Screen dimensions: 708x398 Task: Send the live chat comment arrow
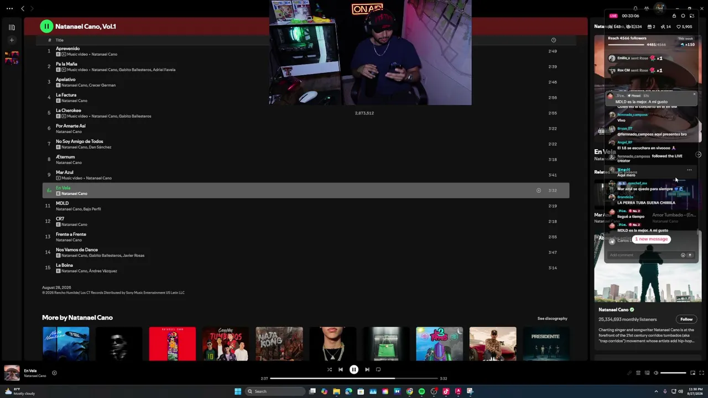pyautogui.click(x=690, y=255)
